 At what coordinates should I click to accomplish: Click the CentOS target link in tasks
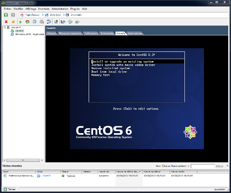pyautogui.click(x=47, y=176)
